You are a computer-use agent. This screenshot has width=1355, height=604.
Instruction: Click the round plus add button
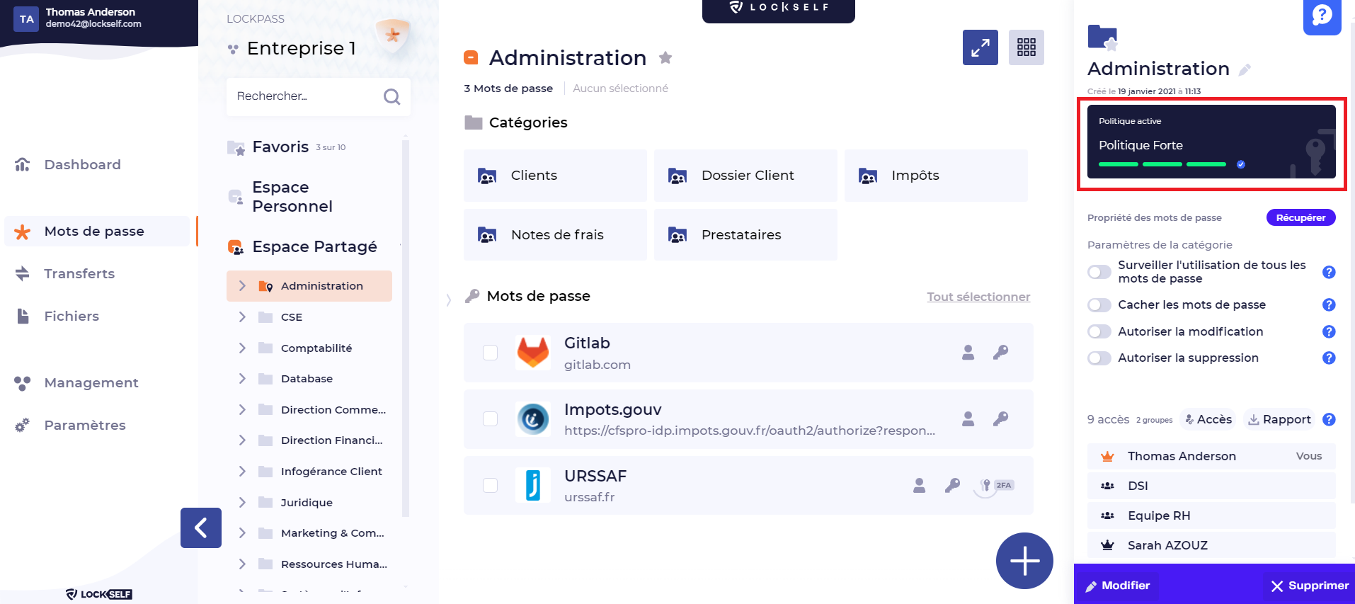point(1024,561)
